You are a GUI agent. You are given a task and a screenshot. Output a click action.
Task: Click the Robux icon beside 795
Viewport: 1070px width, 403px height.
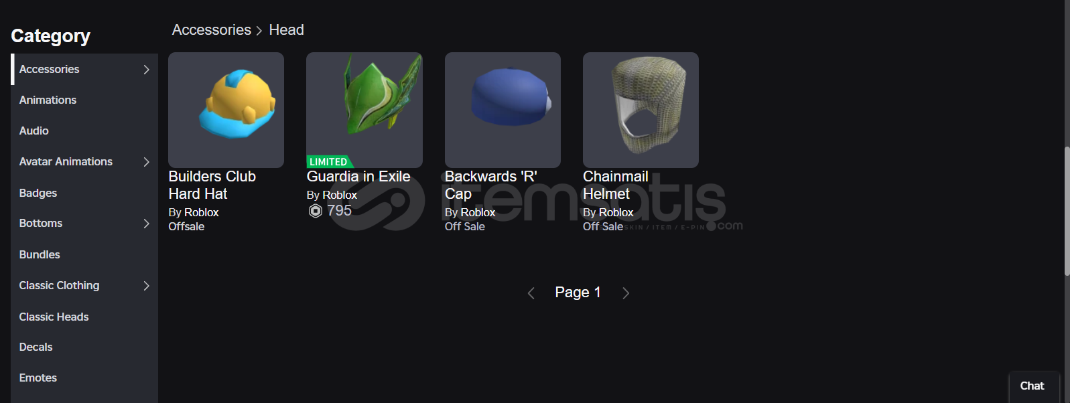pos(316,211)
